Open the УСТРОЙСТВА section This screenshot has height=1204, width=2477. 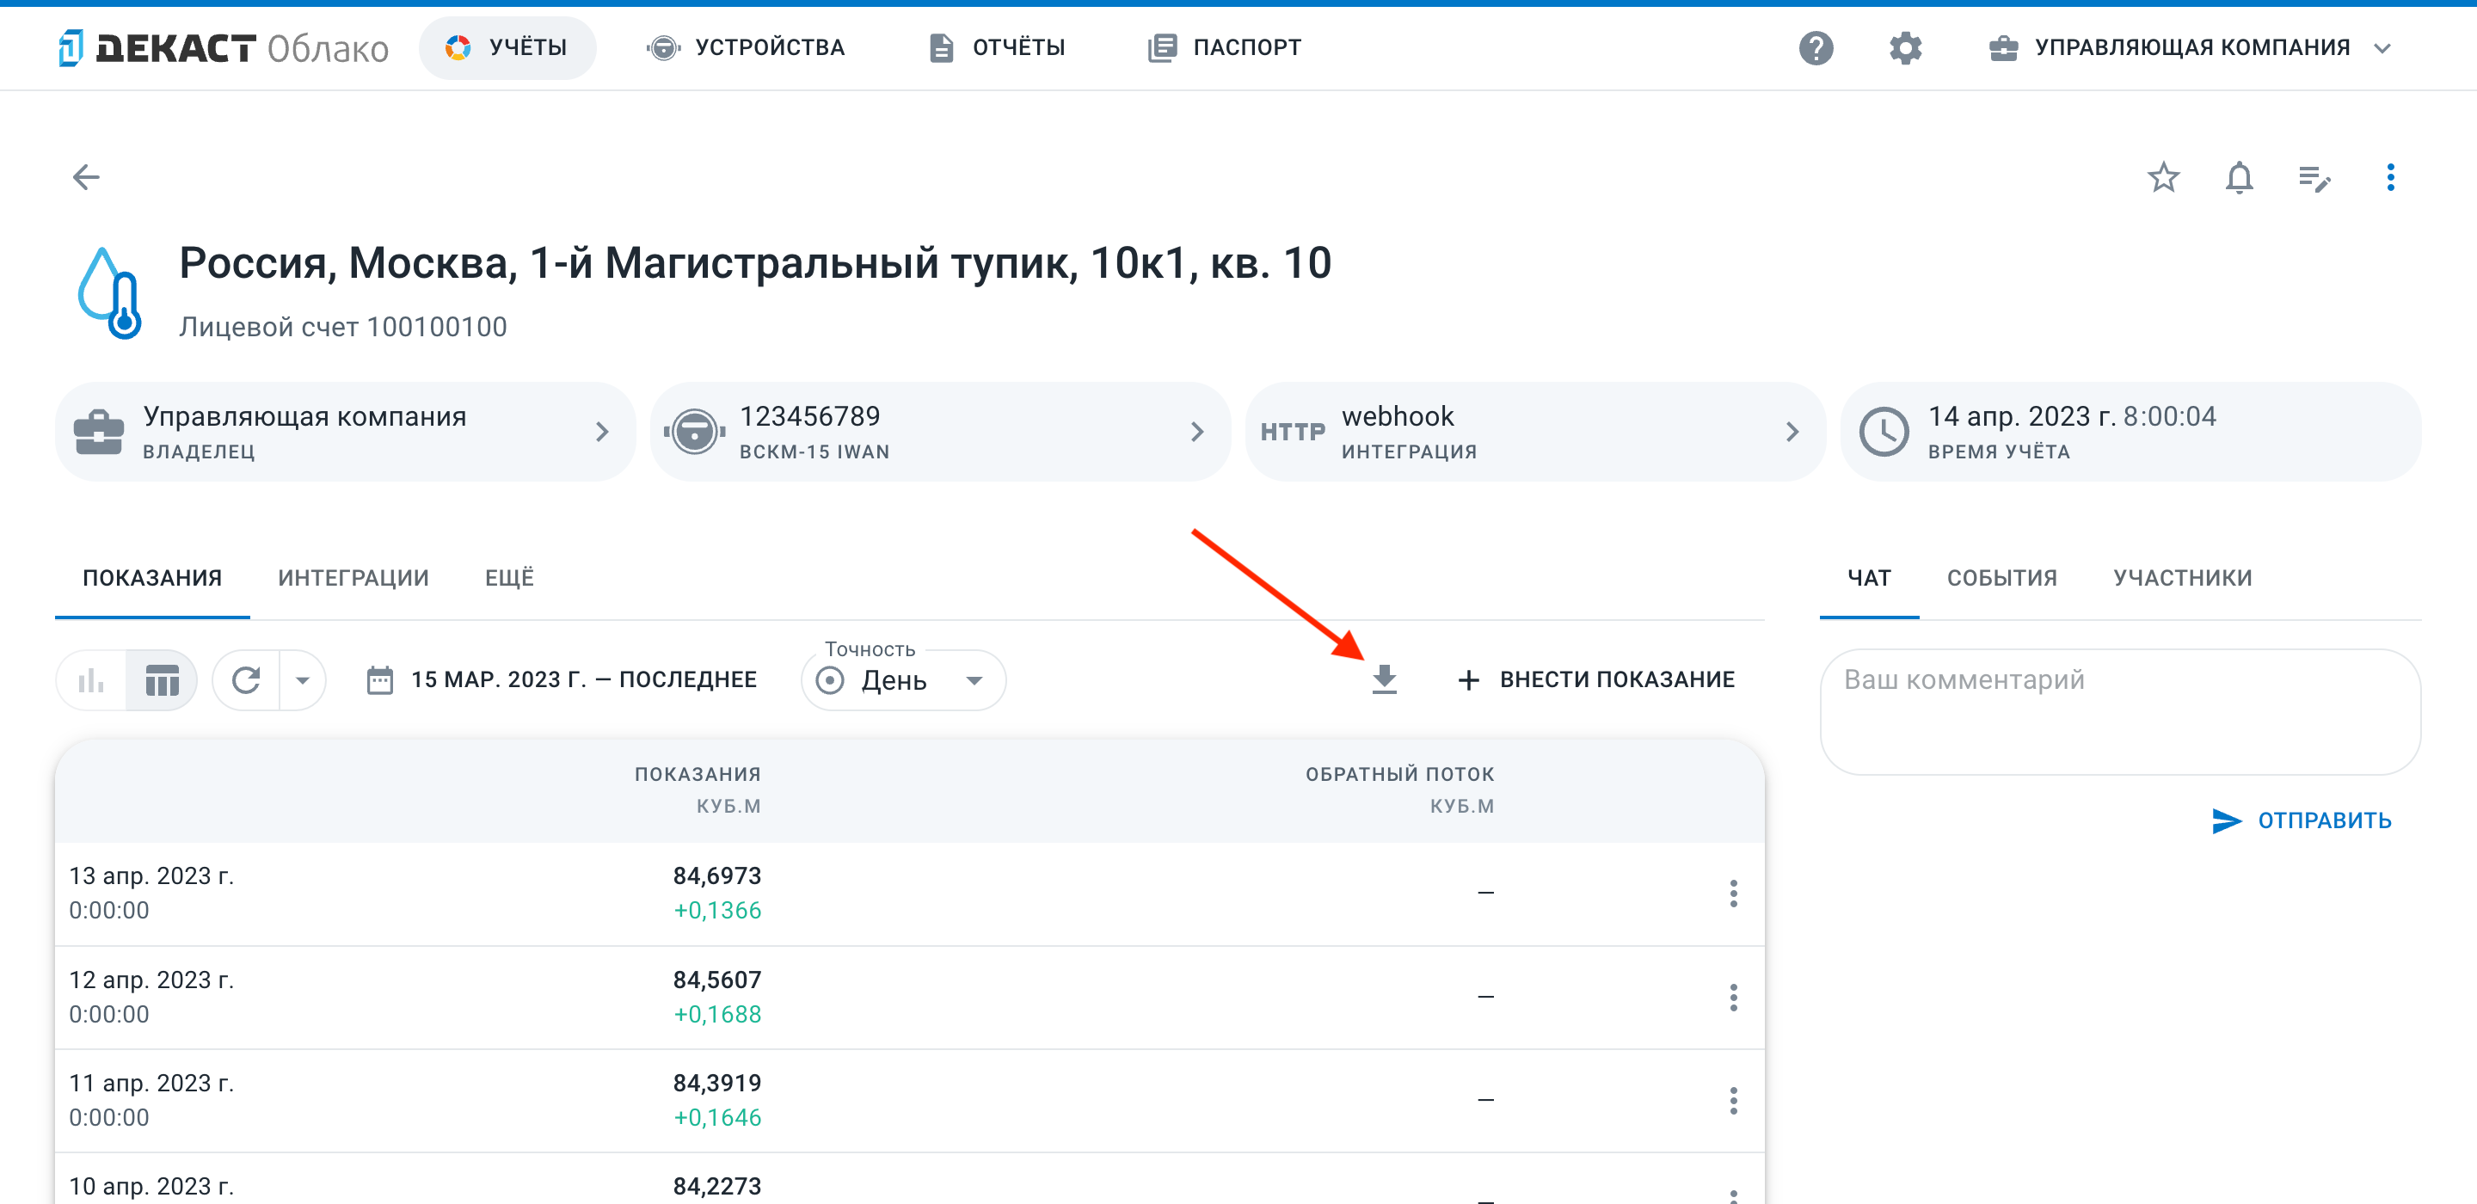(747, 47)
